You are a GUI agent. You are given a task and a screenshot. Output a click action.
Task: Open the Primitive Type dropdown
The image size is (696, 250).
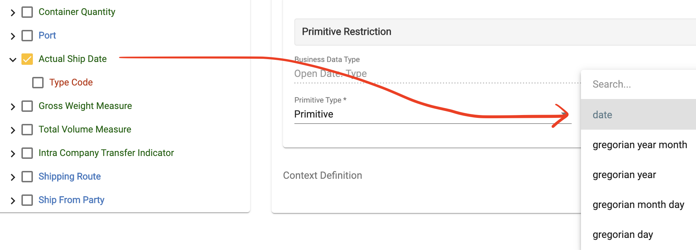click(429, 114)
